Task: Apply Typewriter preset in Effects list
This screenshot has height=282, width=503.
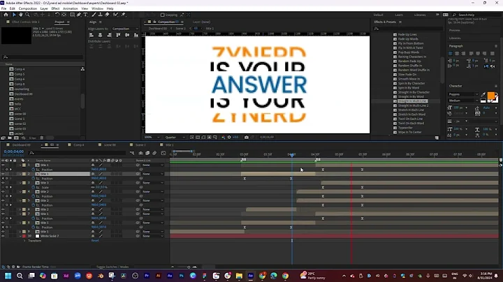Action: tap(405, 128)
